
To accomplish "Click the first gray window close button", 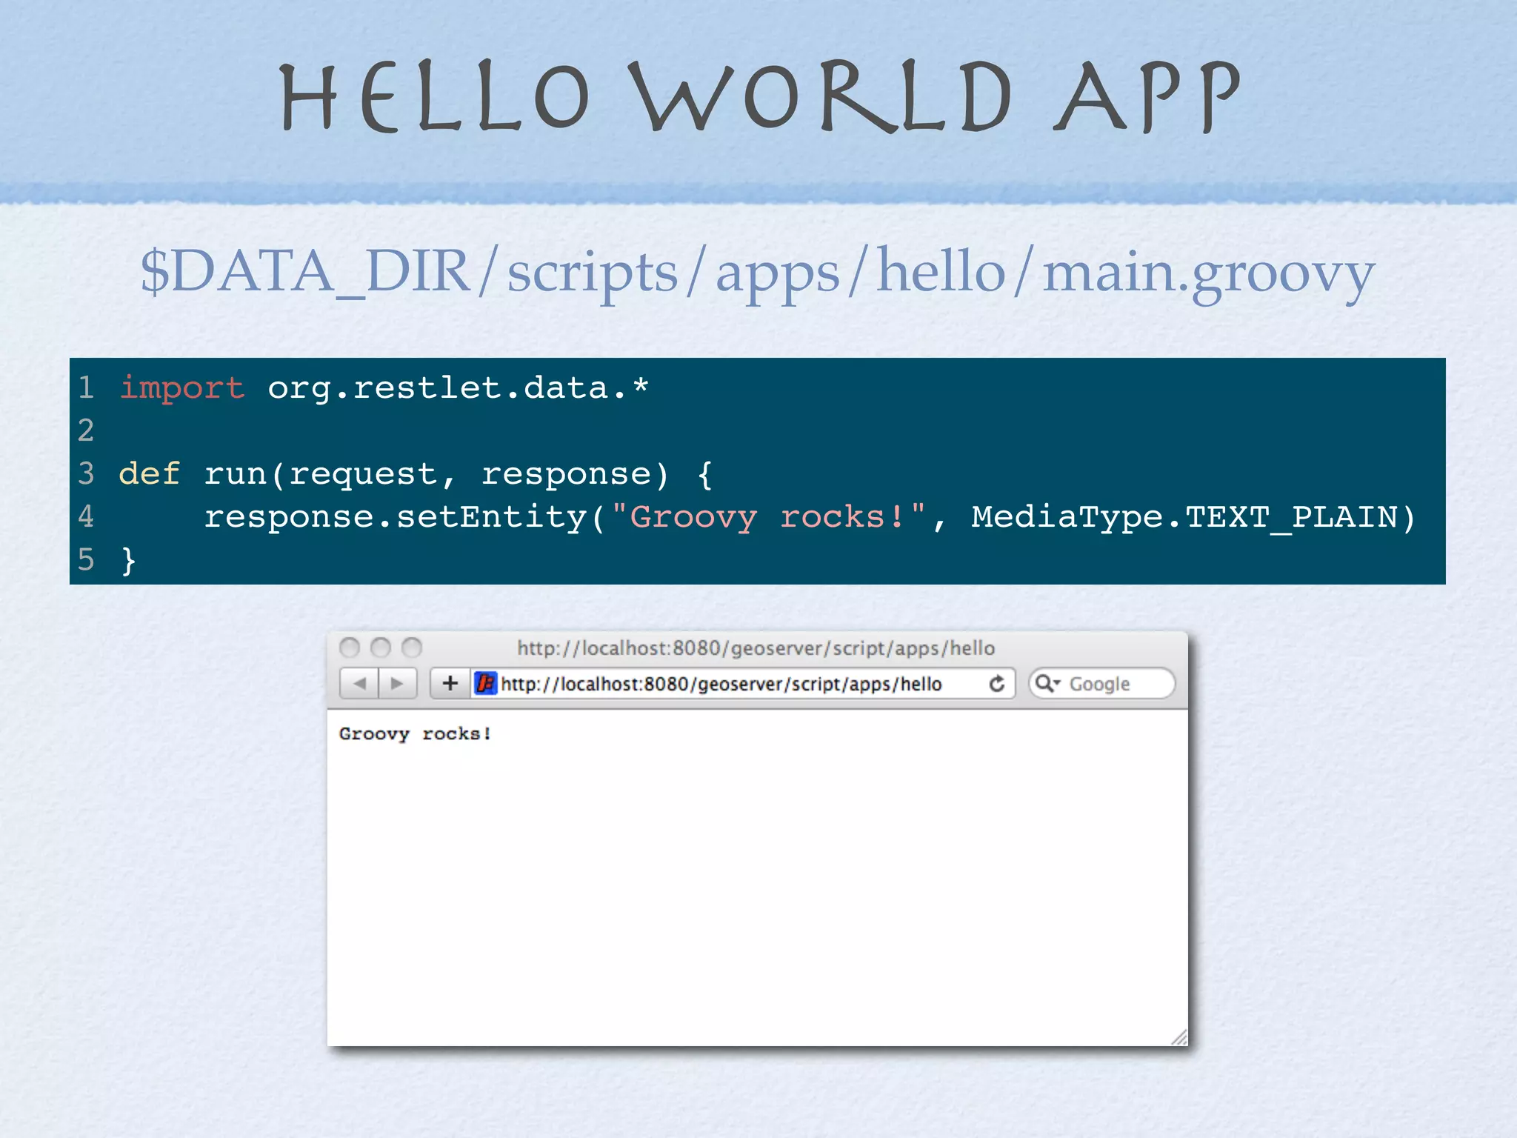I will pyautogui.click(x=350, y=648).
